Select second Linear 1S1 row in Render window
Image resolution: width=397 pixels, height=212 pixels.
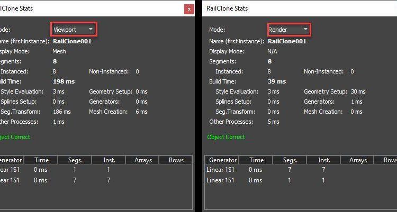pyautogui.click(x=265, y=180)
